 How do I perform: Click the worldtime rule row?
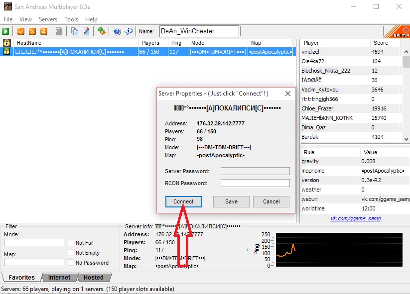click(355, 208)
